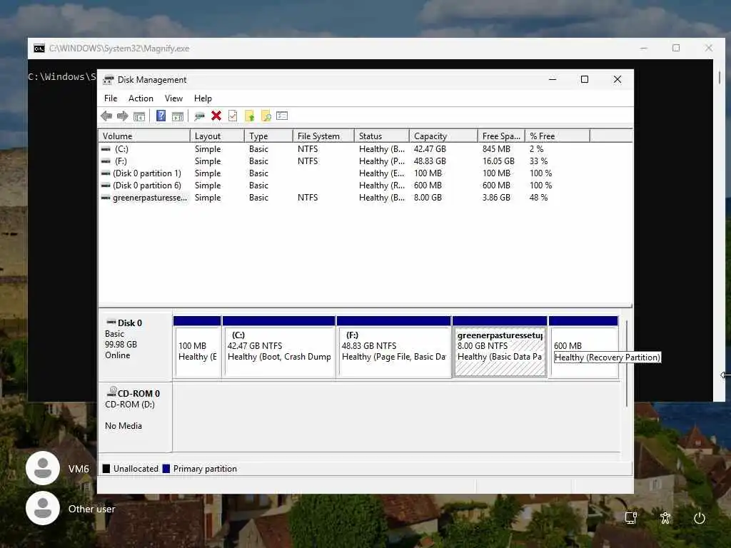The height and width of the screenshot is (548, 731).
Task: Toggle the Show/Hide Console Tree toolbar icon
Action: pos(139,116)
